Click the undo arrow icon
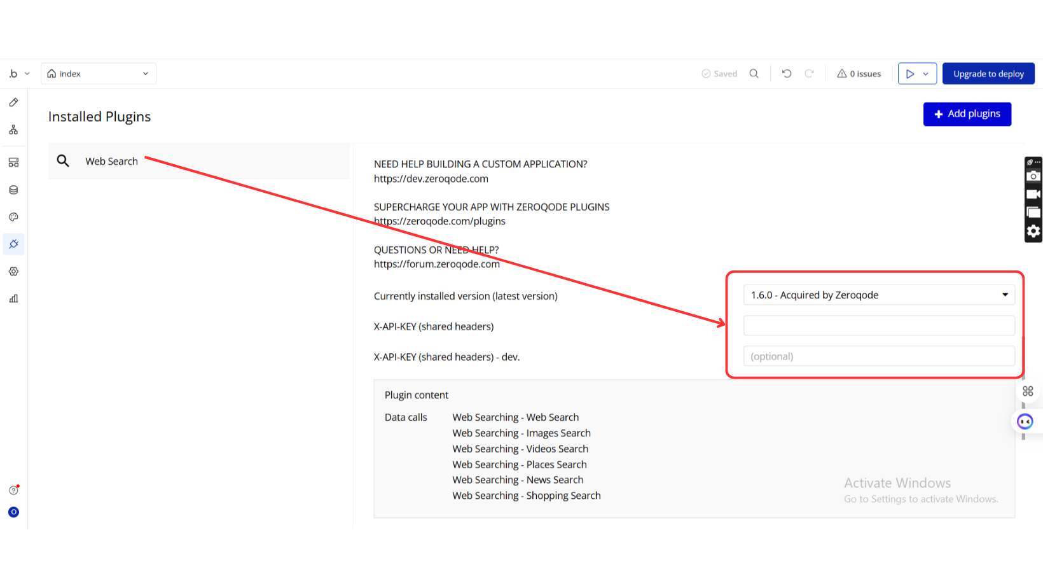1043x588 pixels. coord(787,74)
